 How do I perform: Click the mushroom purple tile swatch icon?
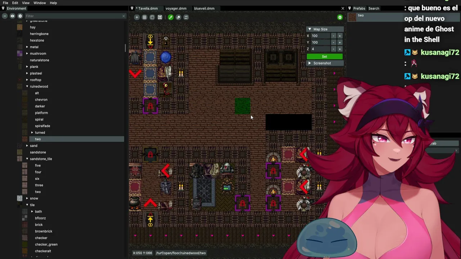tap(20, 54)
